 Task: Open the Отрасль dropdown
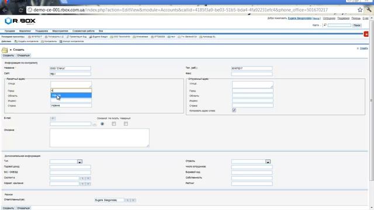pos(268,162)
